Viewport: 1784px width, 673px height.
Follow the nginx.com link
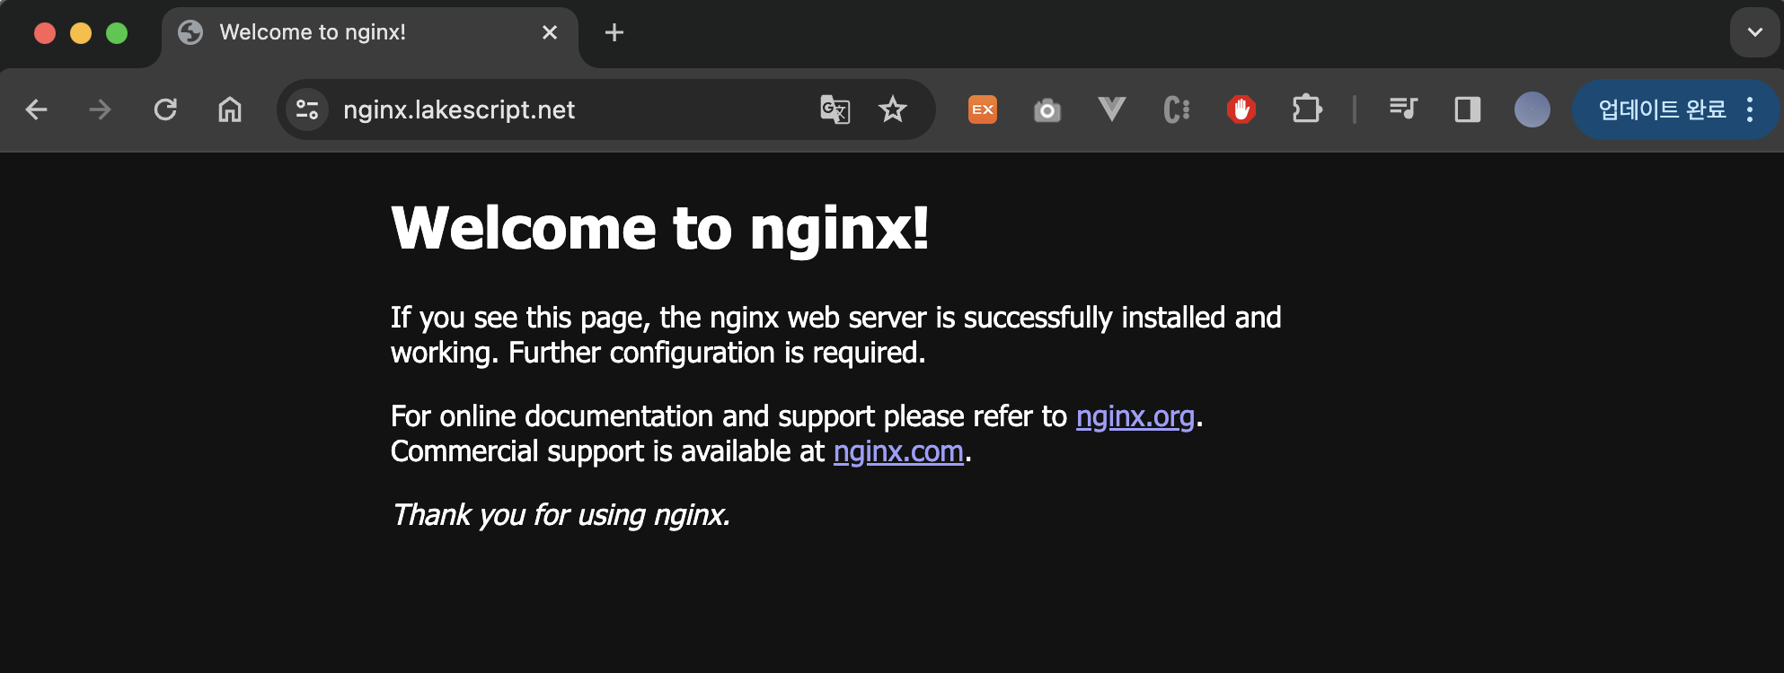898,451
